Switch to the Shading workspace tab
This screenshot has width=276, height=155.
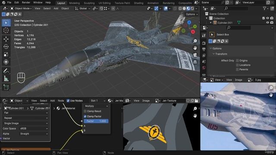(x=138, y=3)
